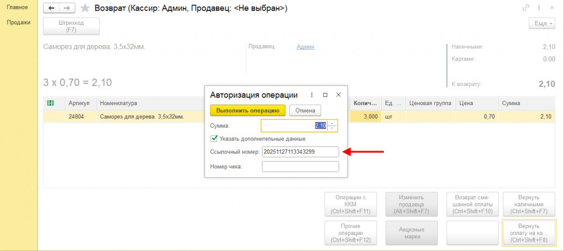The image size is (564, 251).
Task: Open the Продажи section
Action: click(x=19, y=23)
